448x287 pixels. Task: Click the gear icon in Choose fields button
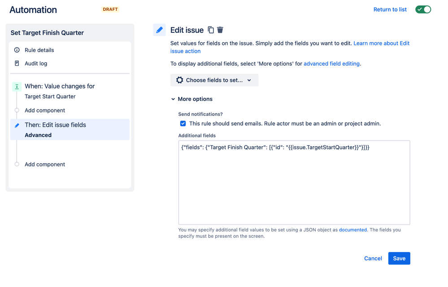179,80
